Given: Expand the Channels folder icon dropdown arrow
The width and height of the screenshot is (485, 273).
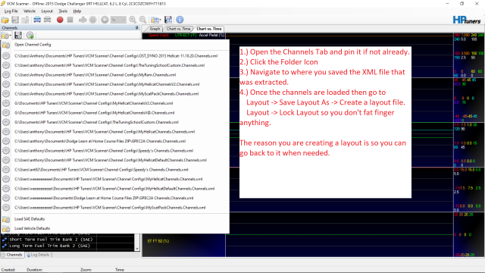Looking at the screenshot, I should (x=10, y=36).
